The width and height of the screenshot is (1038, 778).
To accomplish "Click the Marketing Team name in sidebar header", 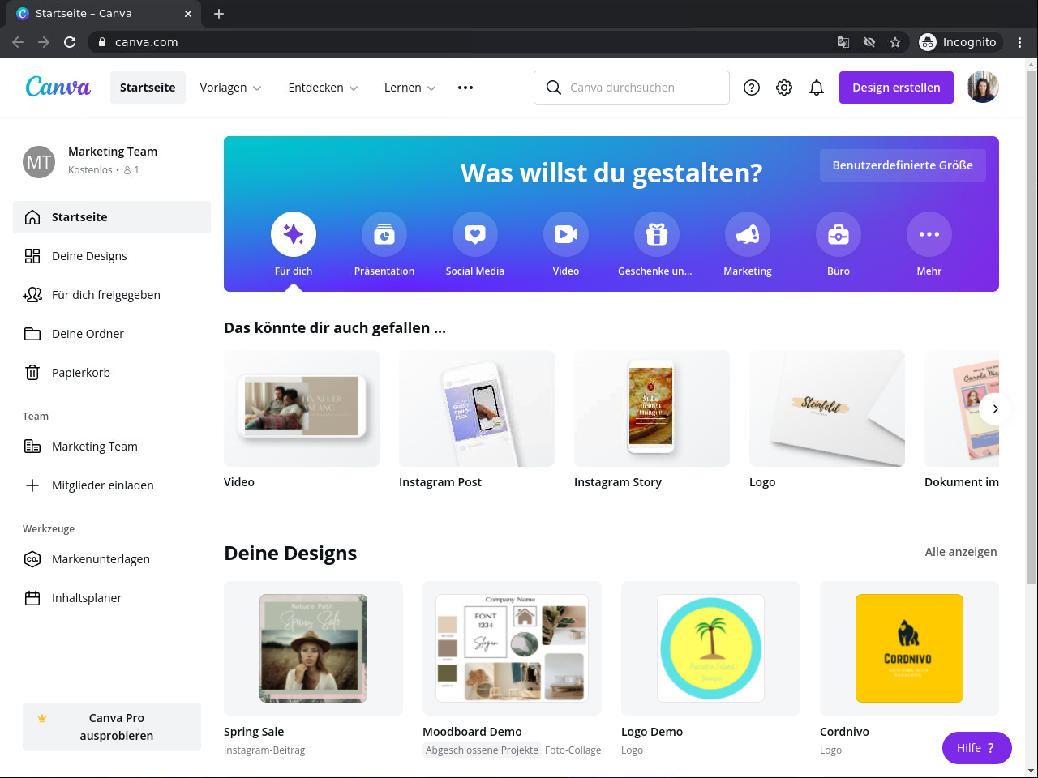I will [113, 152].
